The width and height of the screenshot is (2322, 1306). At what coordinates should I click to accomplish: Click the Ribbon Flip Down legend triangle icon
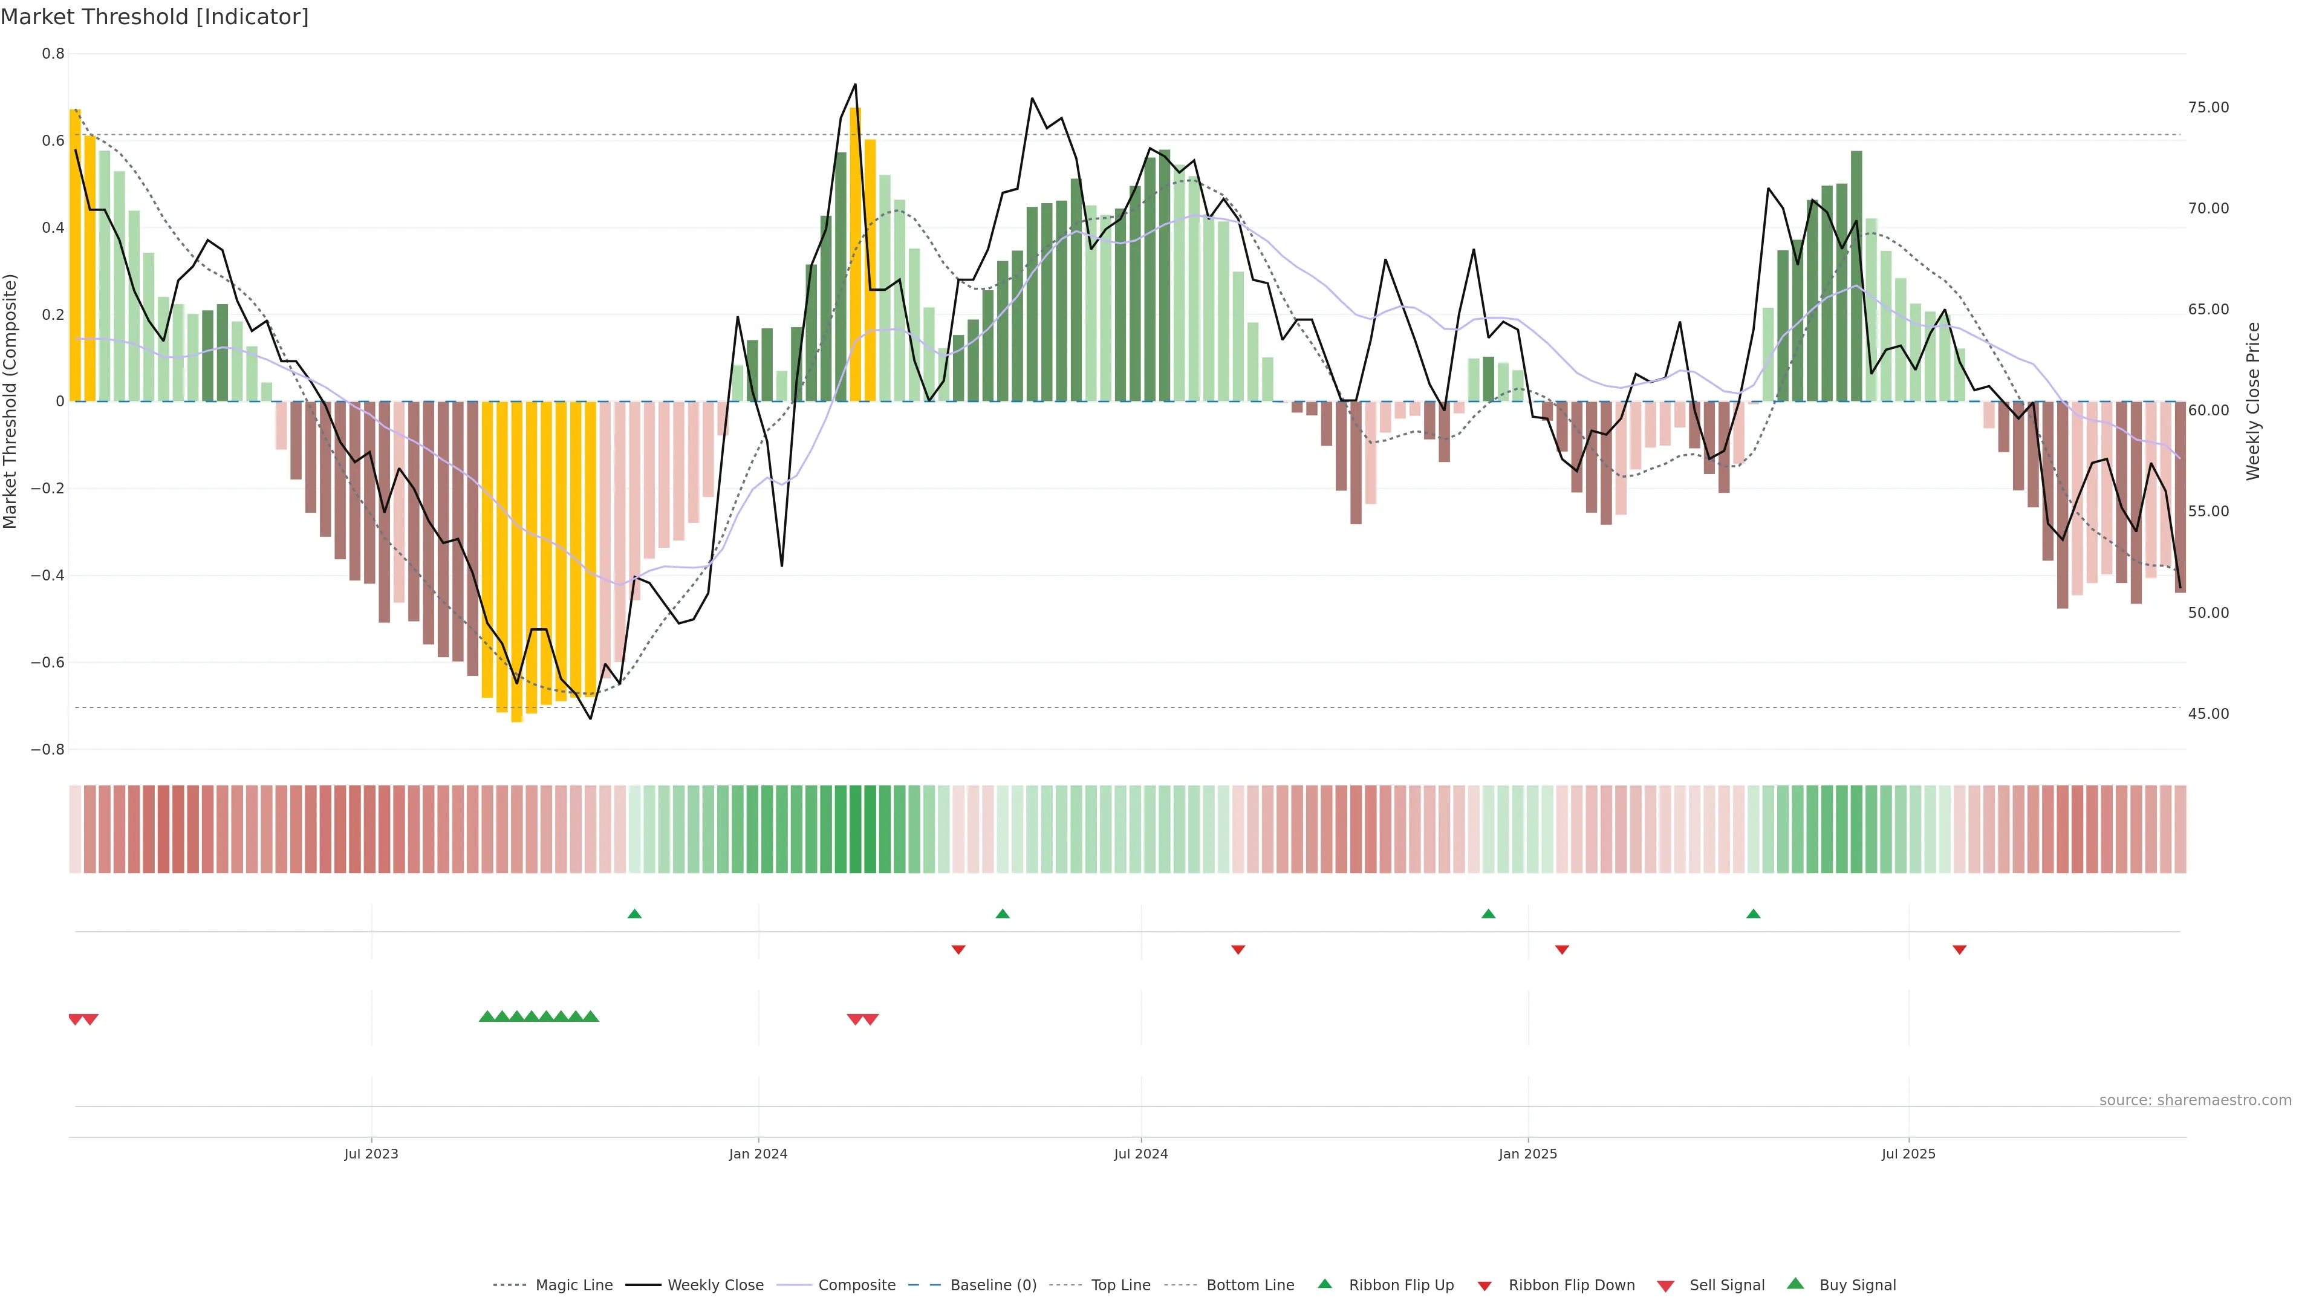coord(1485,1286)
